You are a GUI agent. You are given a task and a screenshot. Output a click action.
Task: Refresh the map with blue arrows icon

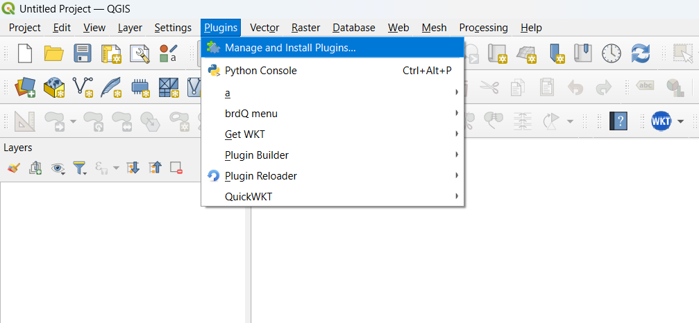640,53
